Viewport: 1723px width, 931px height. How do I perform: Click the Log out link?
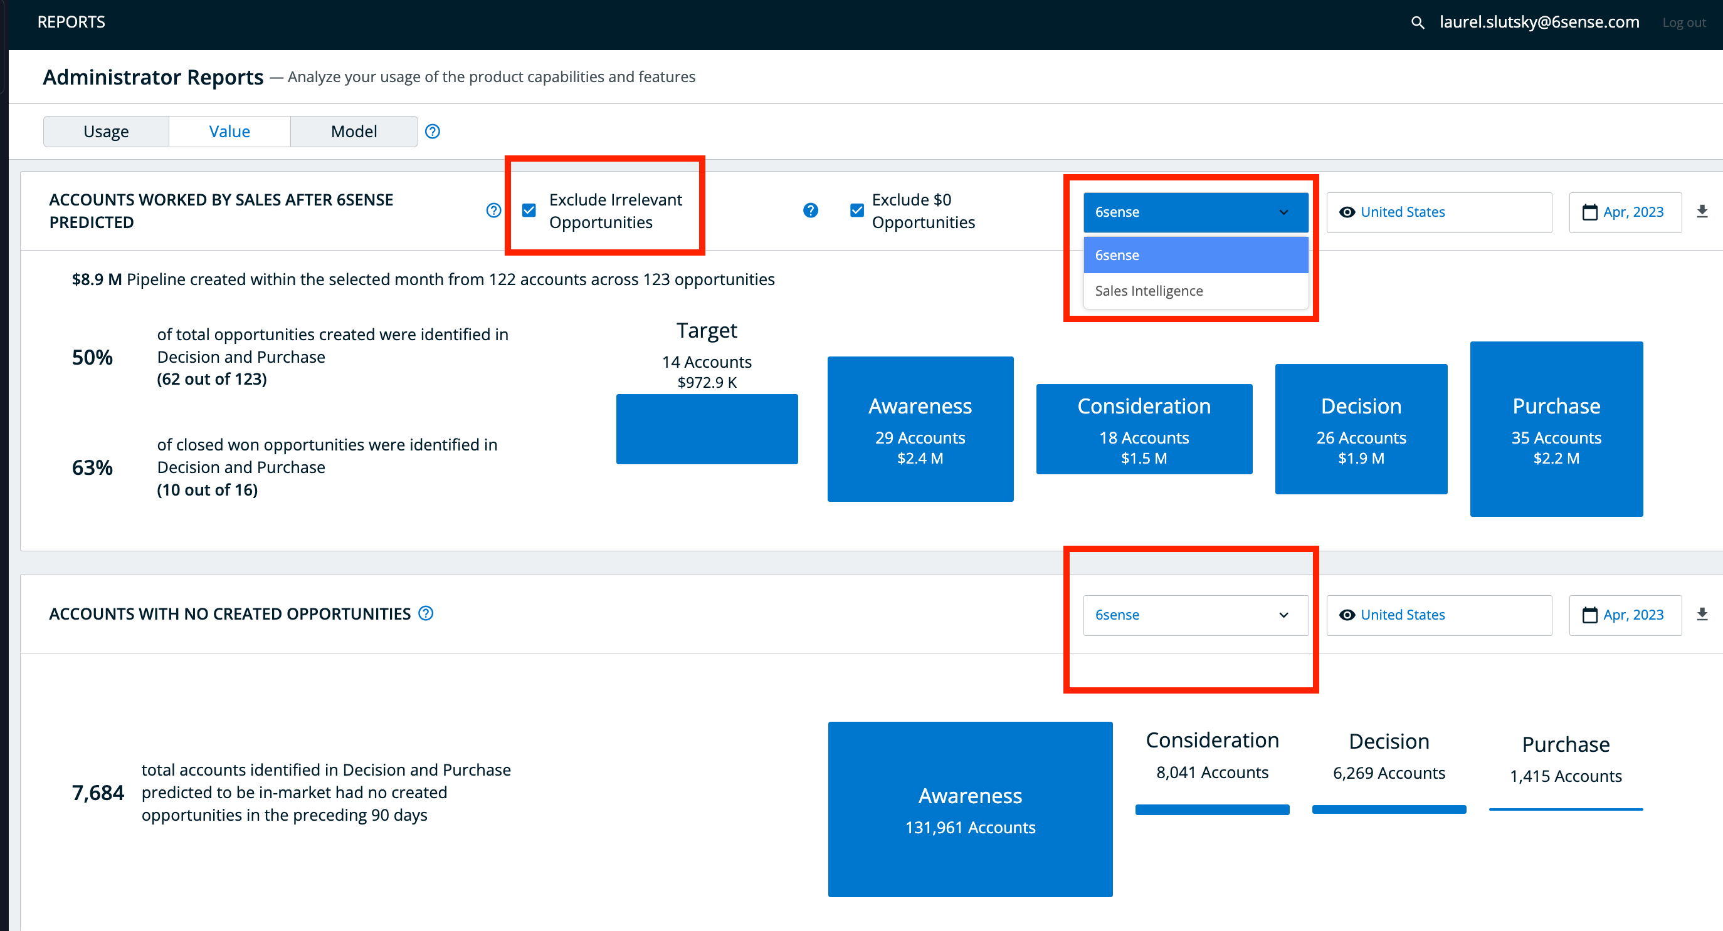point(1683,23)
